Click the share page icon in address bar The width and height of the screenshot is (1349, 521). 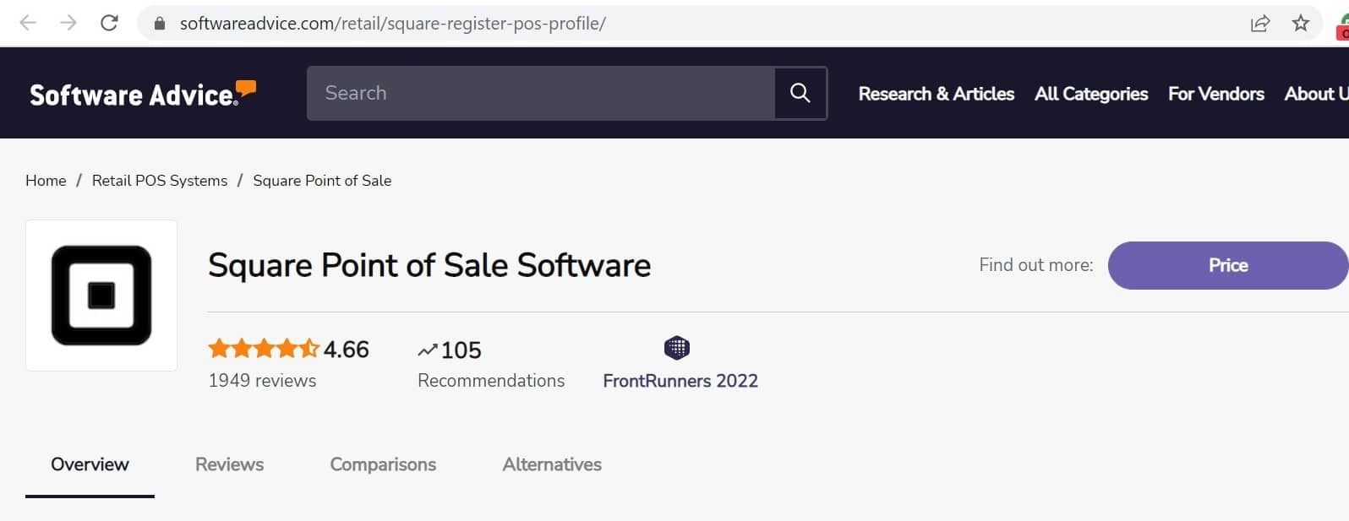(1260, 23)
